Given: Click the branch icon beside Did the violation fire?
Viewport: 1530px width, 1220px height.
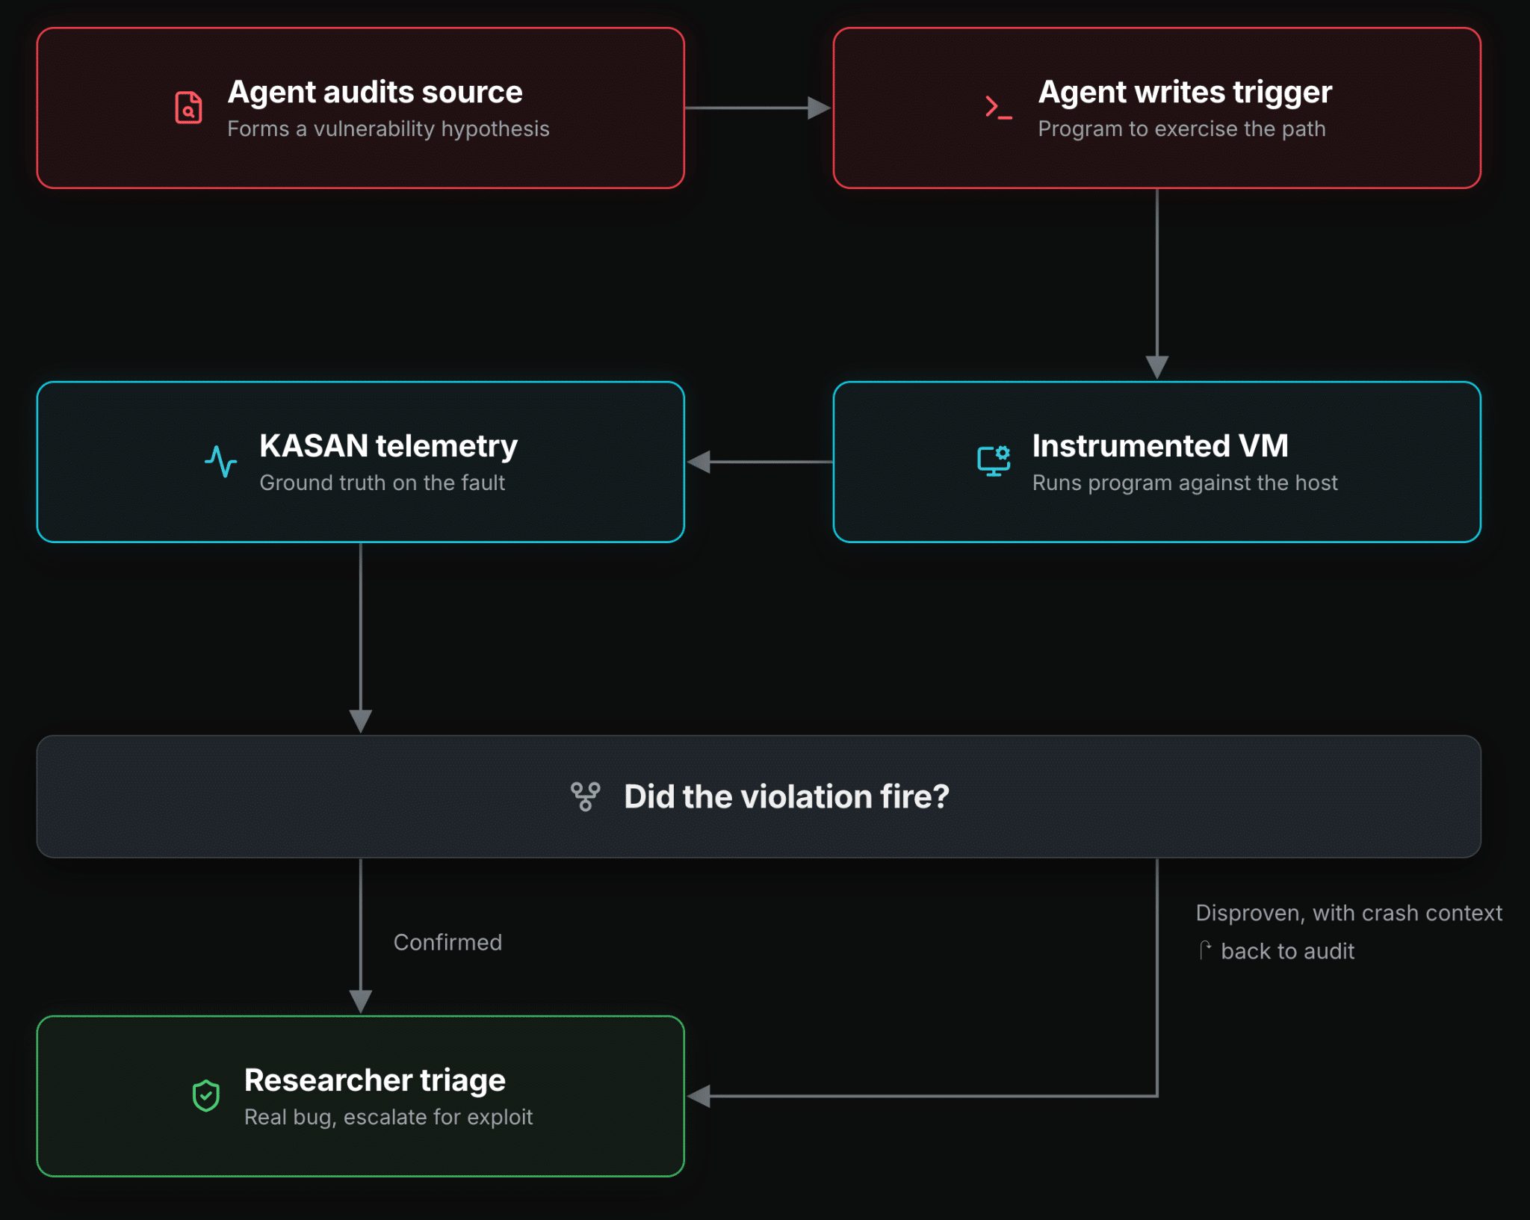Looking at the screenshot, I should click(585, 796).
